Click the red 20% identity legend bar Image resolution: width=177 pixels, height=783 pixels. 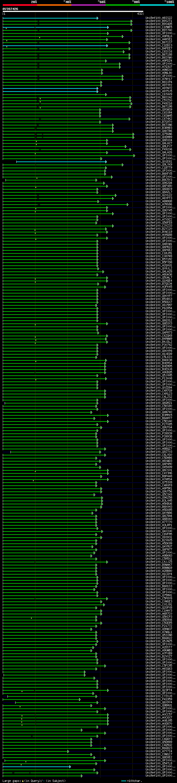click(20, 5)
